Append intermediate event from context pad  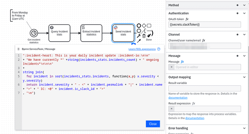point(139,31)
